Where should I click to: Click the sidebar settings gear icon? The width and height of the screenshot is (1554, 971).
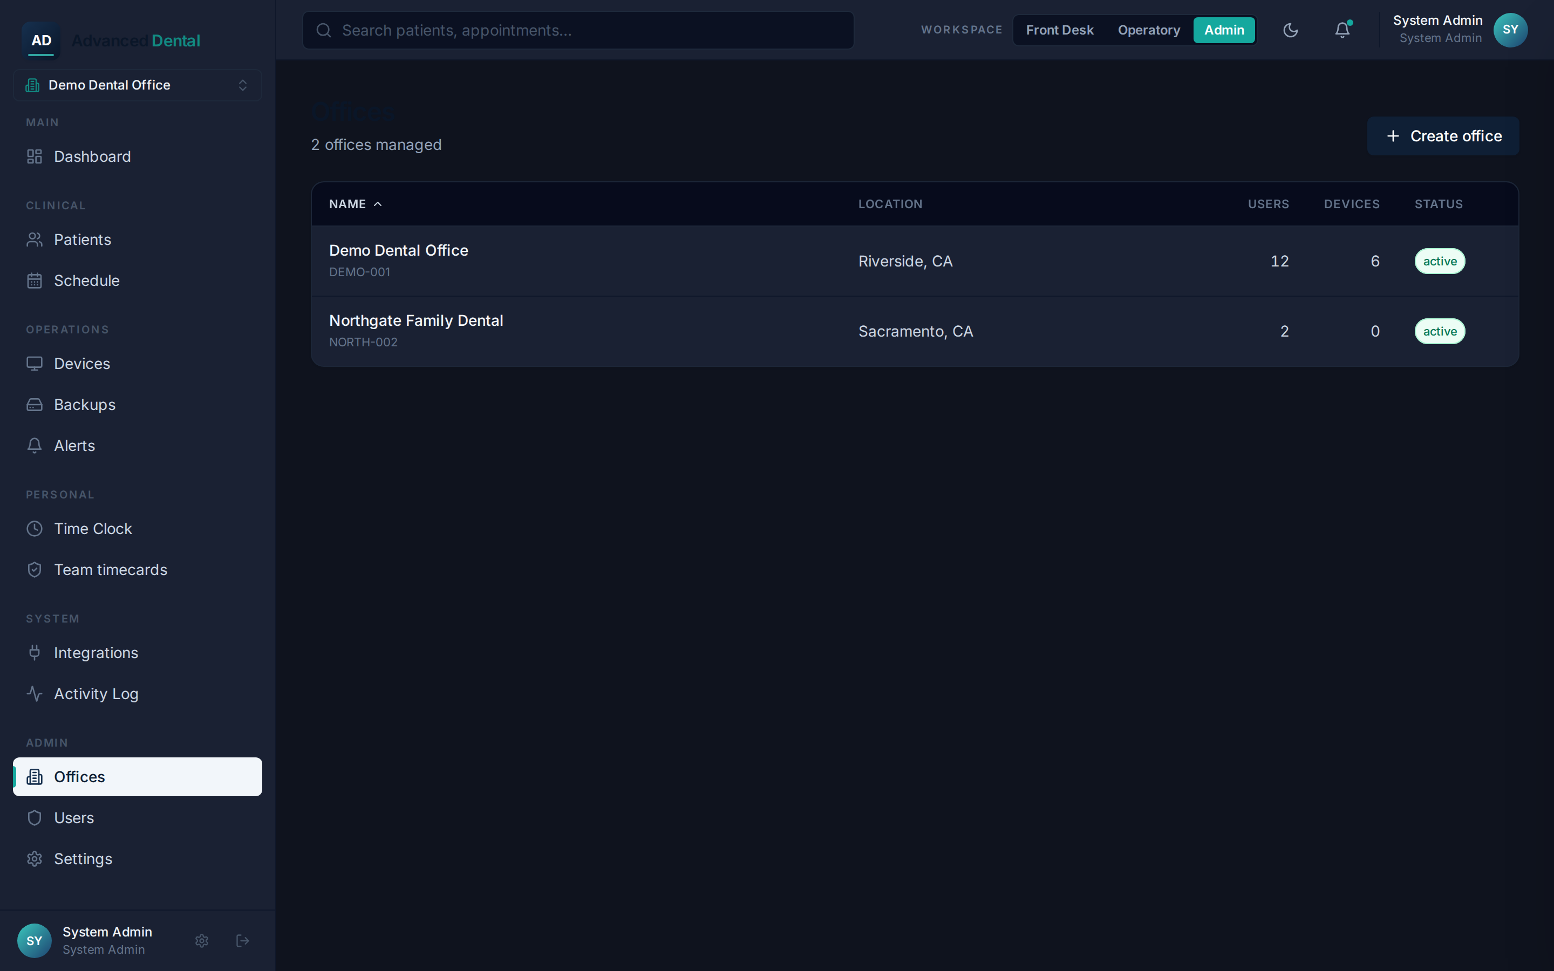(202, 941)
